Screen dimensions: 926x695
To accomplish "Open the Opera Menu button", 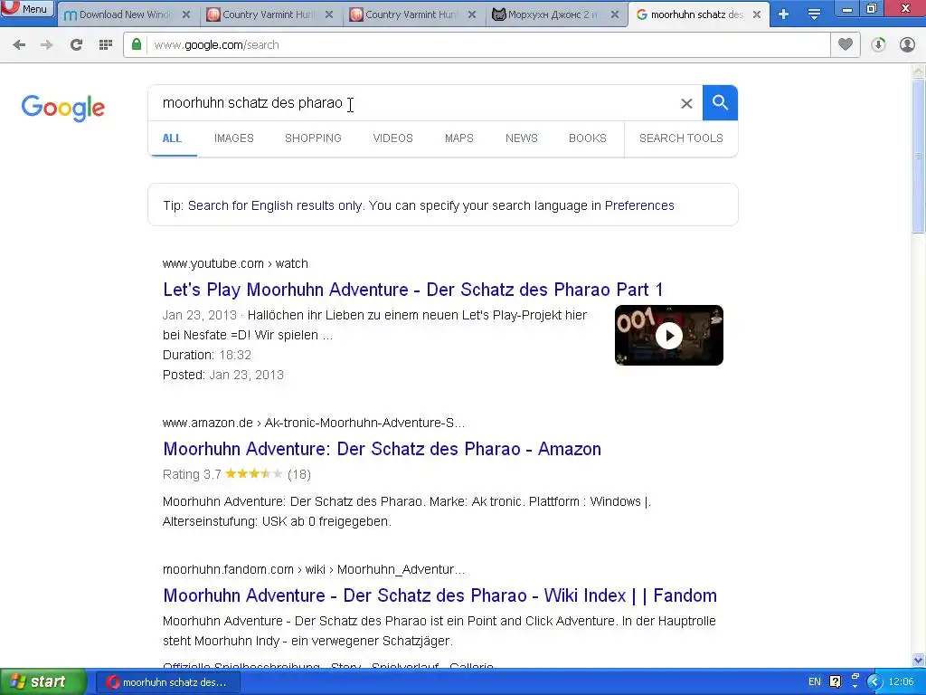I will click(27, 9).
